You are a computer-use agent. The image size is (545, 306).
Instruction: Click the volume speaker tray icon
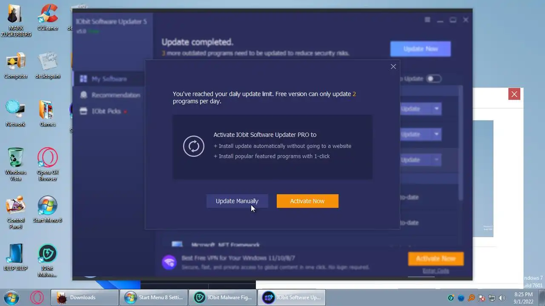click(502, 298)
